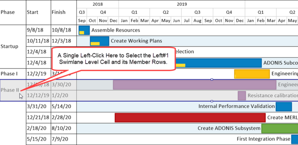
Task: Select the Phase I swimlane cell
Action: click(13, 74)
